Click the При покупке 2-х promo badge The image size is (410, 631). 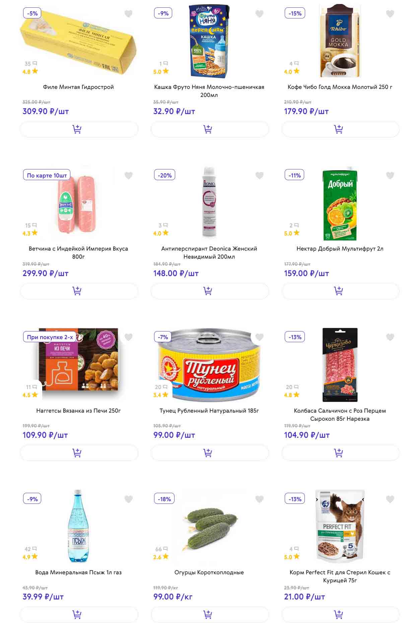point(50,337)
